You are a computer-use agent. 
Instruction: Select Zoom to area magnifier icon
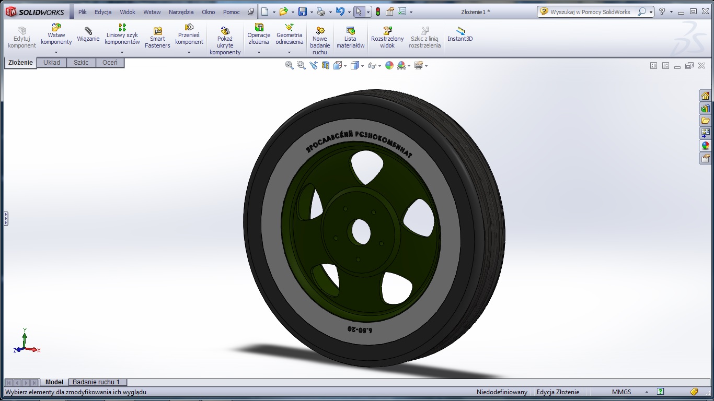pyautogui.click(x=302, y=65)
